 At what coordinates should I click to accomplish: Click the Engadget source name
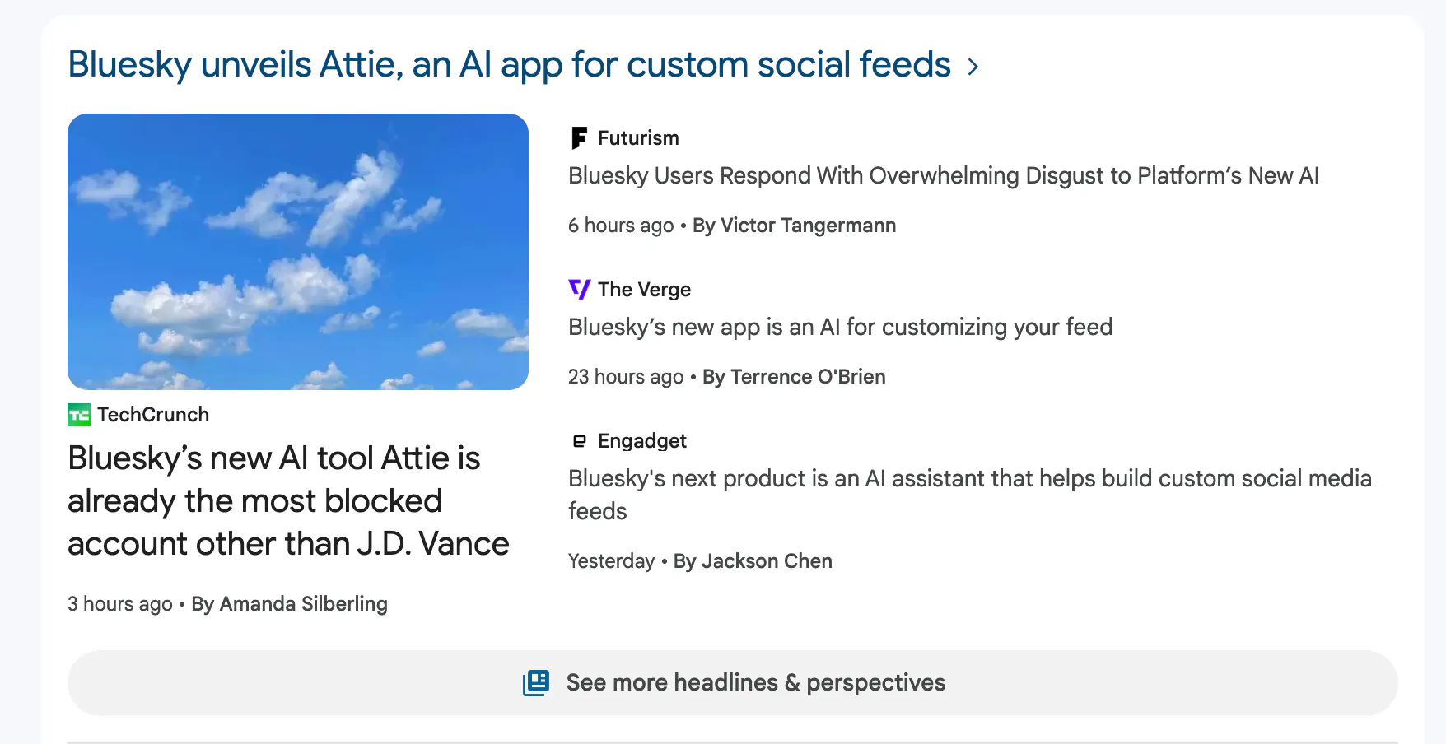pos(641,441)
